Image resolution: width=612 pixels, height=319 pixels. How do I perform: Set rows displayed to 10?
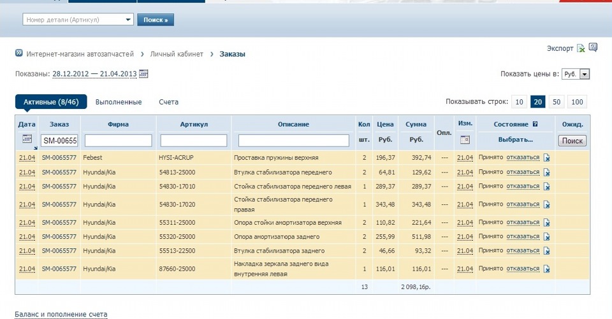click(x=520, y=102)
